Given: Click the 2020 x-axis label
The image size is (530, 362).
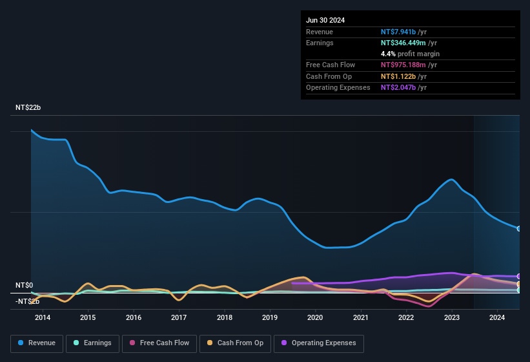Looking at the screenshot, I should (315, 317).
